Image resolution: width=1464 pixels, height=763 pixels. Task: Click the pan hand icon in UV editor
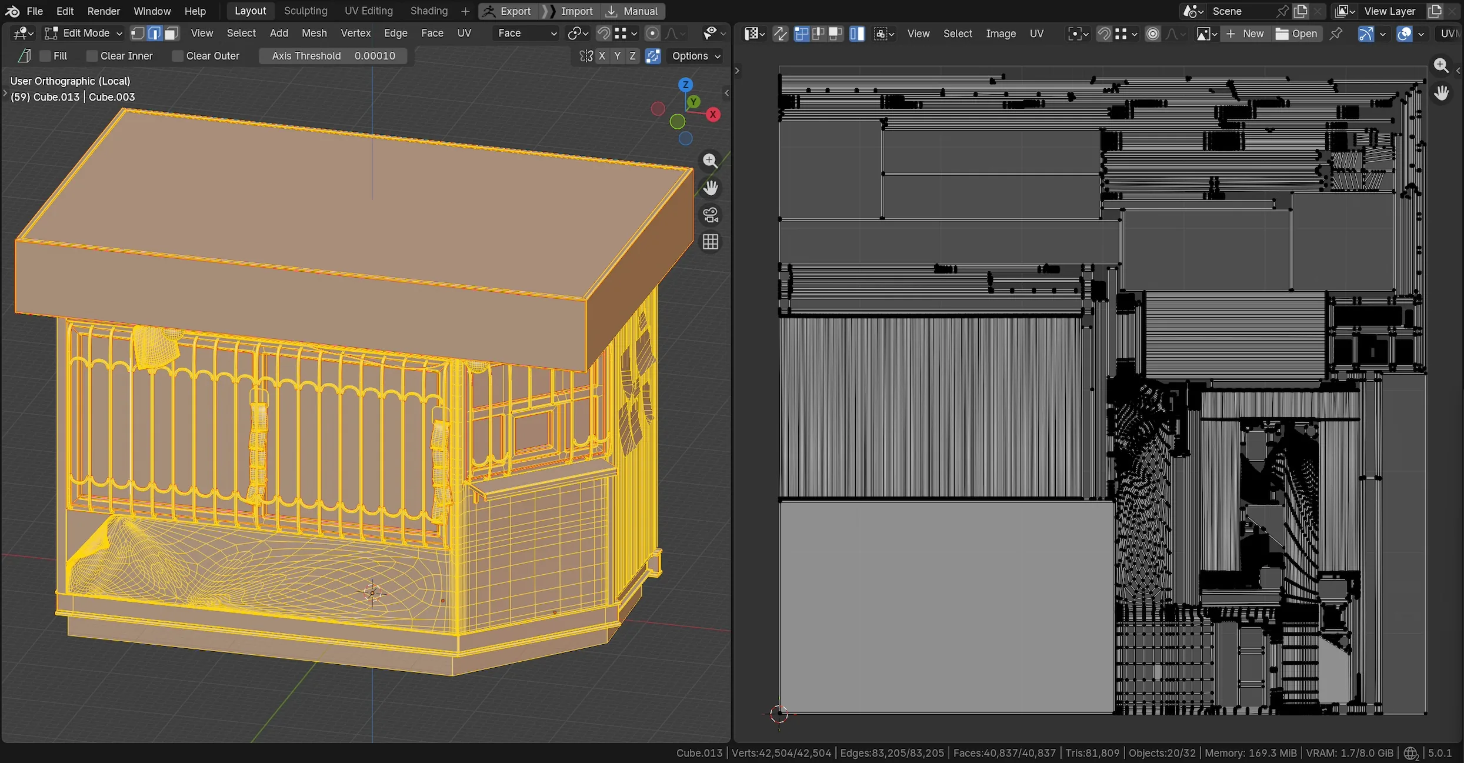[1441, 93]
